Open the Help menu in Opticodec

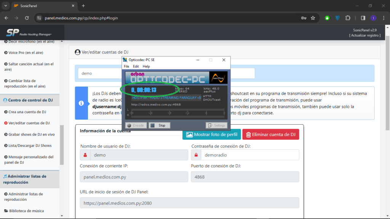click(146, 66)
